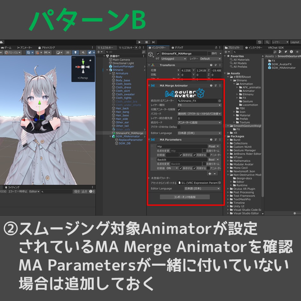Open MA Parameters context menu via three dots

tap(220, 140)
